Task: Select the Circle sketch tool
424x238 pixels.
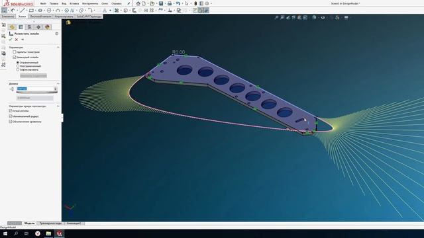Action: [49, 11]
